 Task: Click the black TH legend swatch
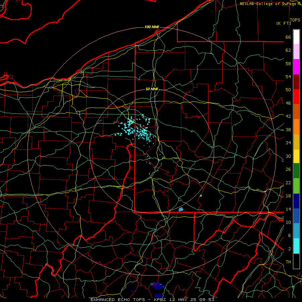(296, 261)
